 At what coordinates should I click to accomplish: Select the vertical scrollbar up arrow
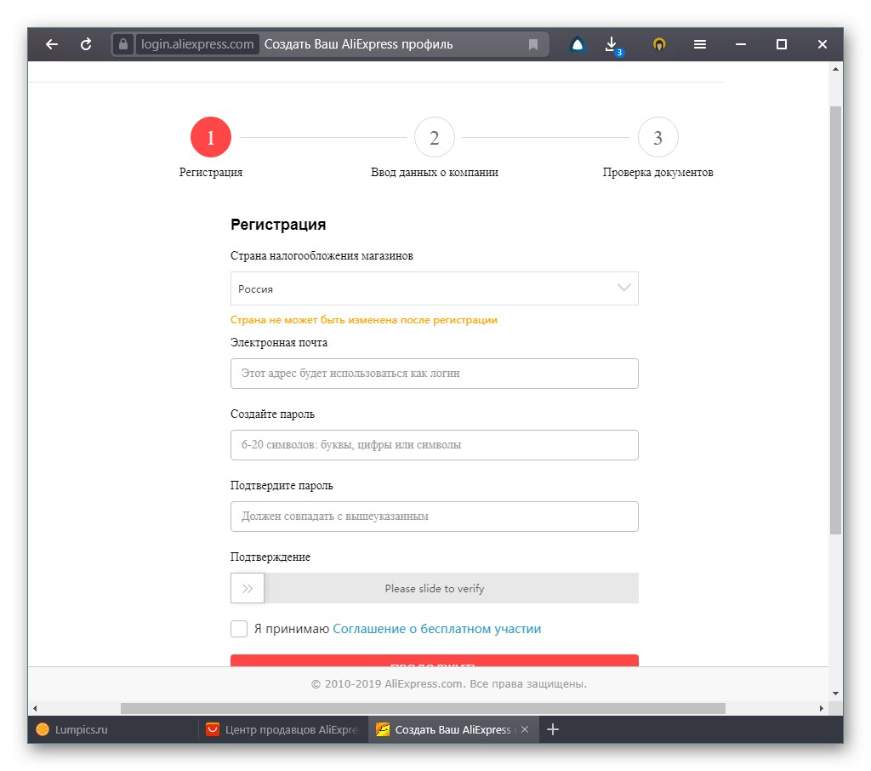(x=835, y=70)
